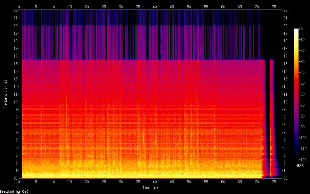Click inside the spectrogram plot
This screenshot has height=194, width=310.
coord(150,94)
